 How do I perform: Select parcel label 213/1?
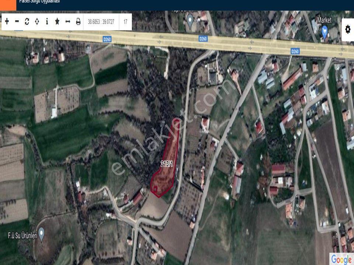coord(167,164)
